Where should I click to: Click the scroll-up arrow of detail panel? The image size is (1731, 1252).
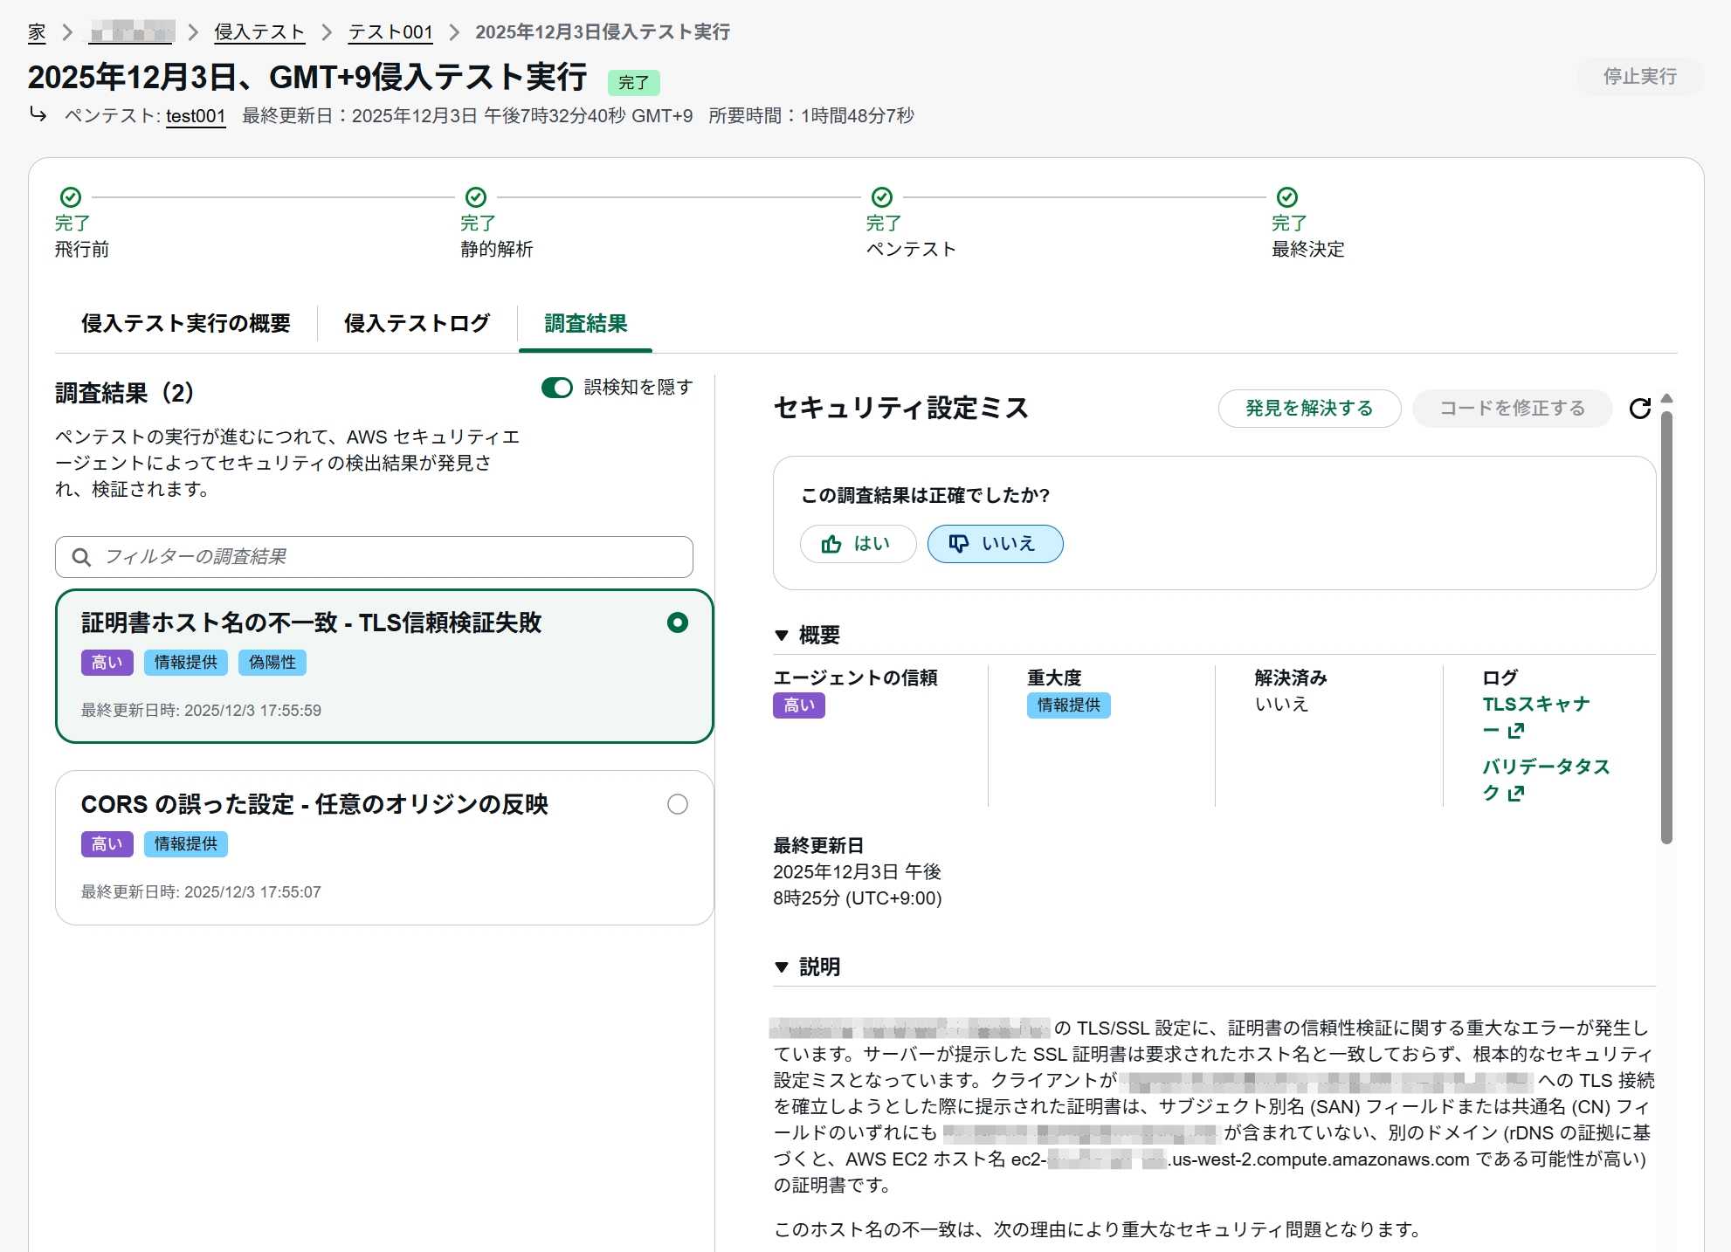click(1666, 398)
